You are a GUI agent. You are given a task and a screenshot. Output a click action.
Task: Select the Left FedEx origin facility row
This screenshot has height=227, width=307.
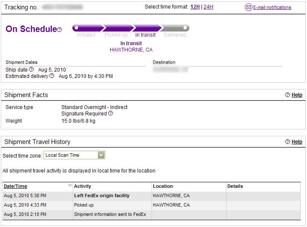(152, 195)
